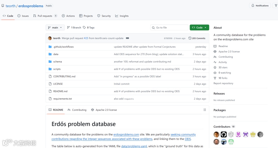Click the fork icon next to Notifications

tap(276, 6)
